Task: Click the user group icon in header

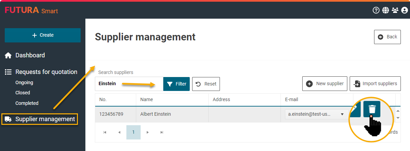Action: click(395, 11)
